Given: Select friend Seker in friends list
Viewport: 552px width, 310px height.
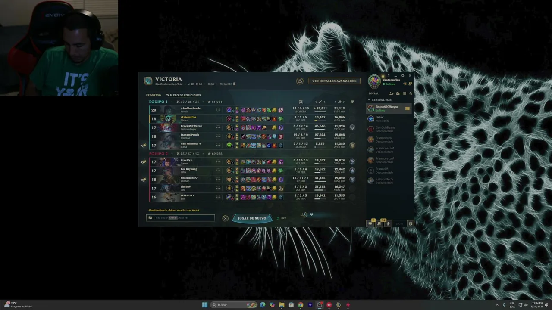Looking at the screenshot, I should click(389, 119).
